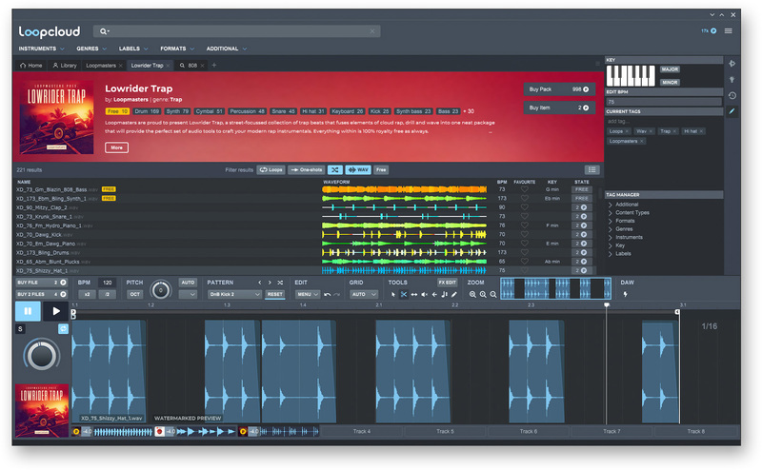Click the zoom in magnifier icon

pyautogui.click(x=471, y=295)
